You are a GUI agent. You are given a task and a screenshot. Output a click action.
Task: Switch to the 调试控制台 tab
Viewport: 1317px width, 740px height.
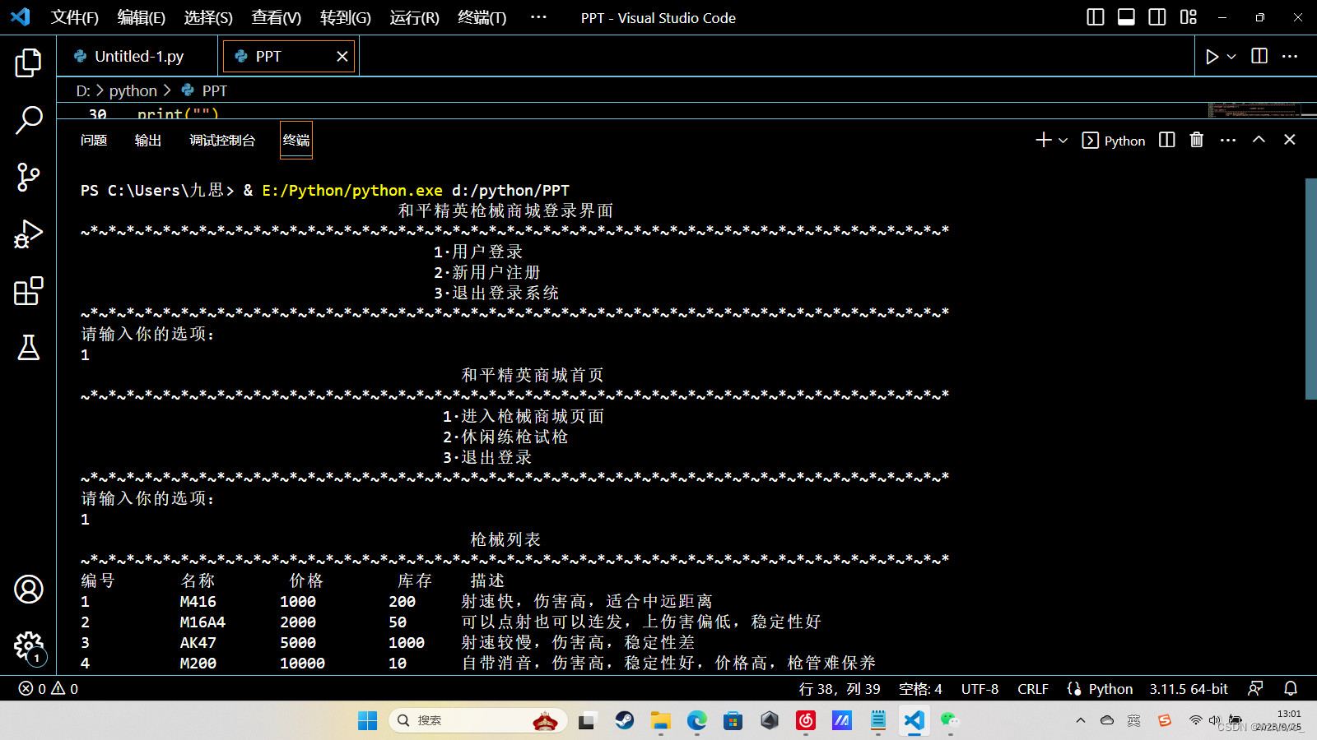222,141
